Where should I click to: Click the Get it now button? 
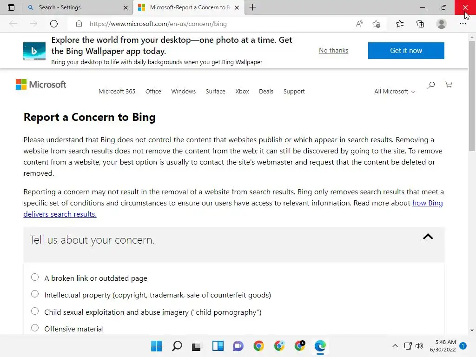pyautogui.click(x=406, y=51)
